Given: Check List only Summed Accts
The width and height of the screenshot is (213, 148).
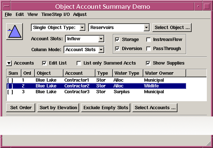Looking at the screenshot, I should pos(79,63).
